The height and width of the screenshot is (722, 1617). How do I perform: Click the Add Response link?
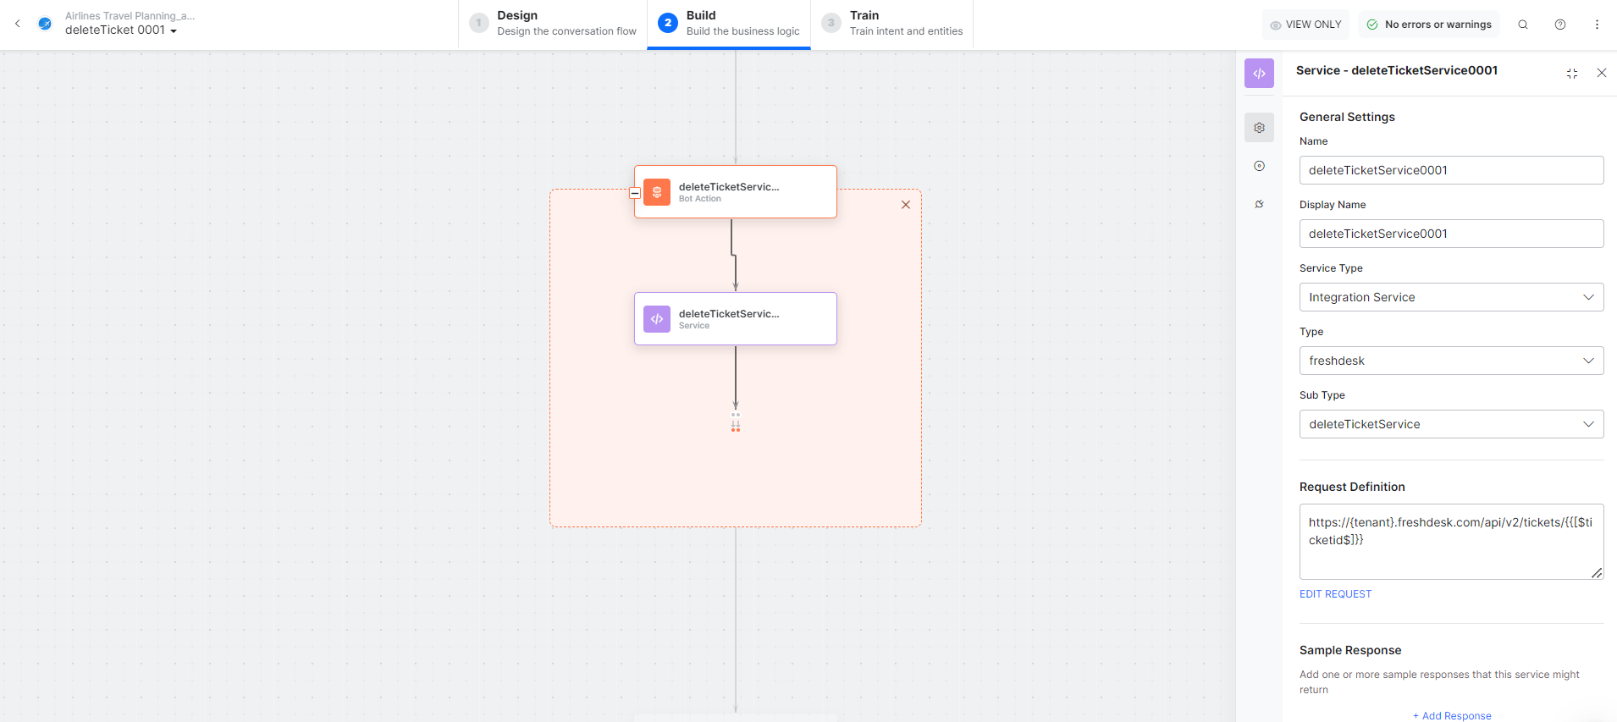pos(1451,716)
